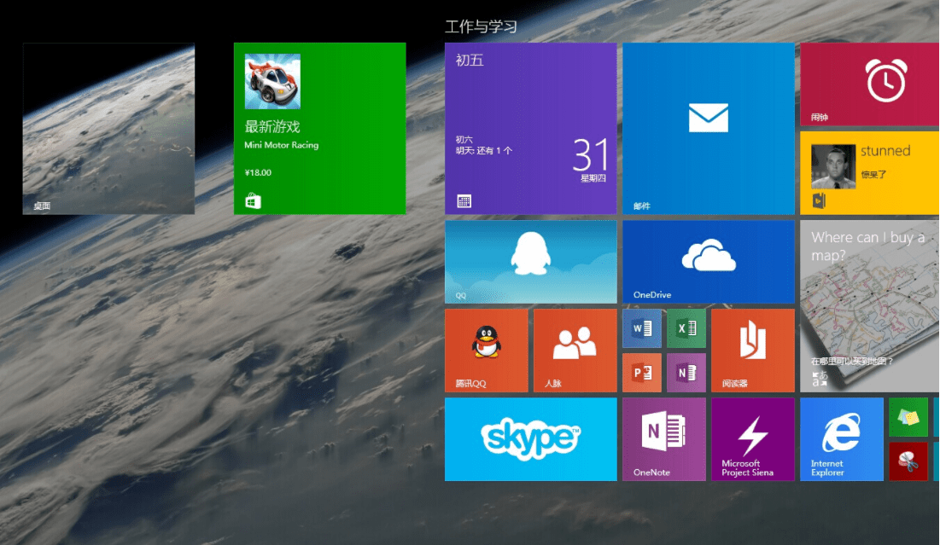Open the Excel tile
This screenshot has height=545, width=940.
tap(686, 328)
